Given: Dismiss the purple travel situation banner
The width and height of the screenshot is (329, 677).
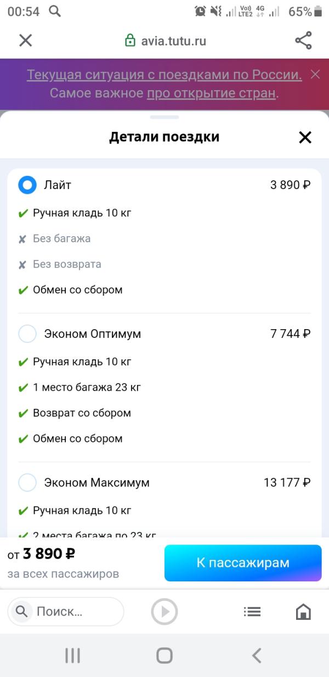Looking at the screenshot, I should pos(315,74).
